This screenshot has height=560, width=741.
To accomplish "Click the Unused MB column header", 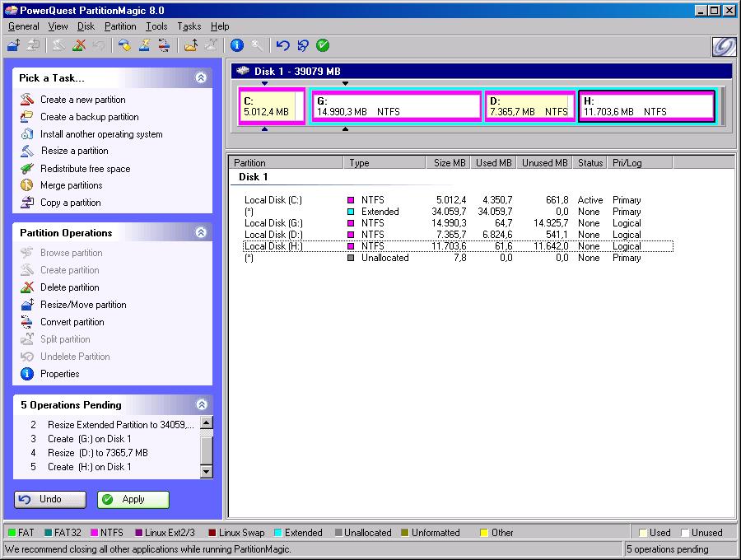I will [544, 162].
